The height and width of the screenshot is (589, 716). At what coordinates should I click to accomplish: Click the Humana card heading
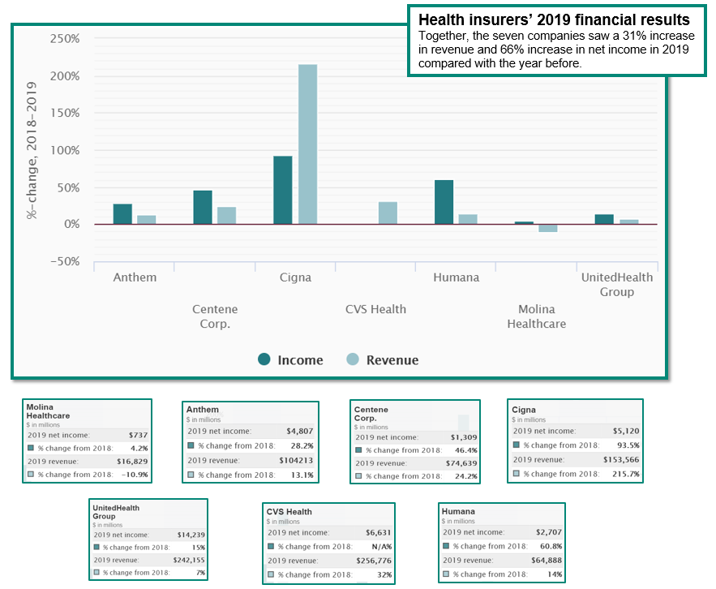pyautogui.click(x=458, y=511)
